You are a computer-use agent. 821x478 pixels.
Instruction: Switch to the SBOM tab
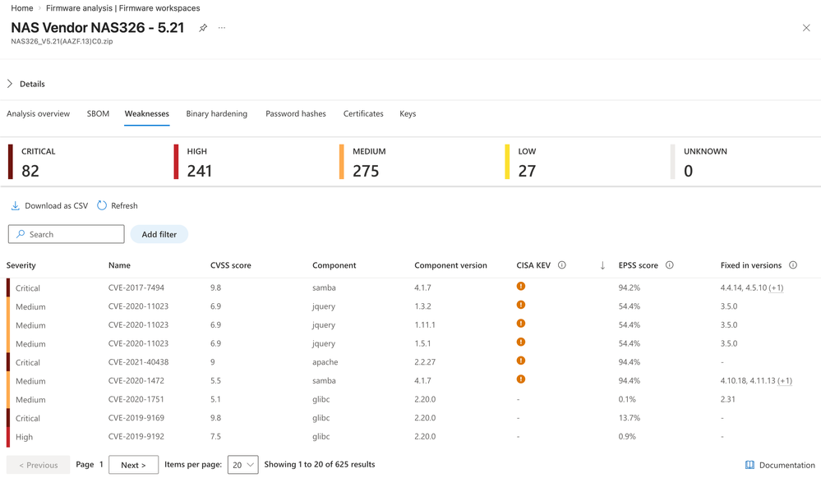click(98, 113)
